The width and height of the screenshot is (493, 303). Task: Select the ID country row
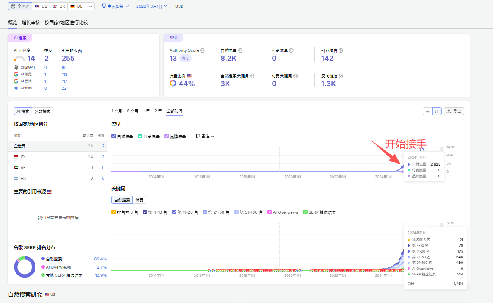point(57,157)
